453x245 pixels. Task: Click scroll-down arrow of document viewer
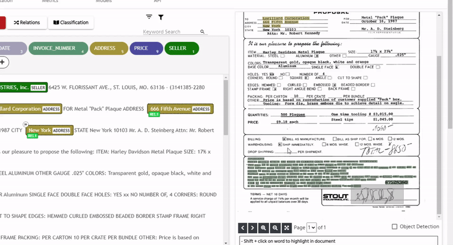[439, 217]
